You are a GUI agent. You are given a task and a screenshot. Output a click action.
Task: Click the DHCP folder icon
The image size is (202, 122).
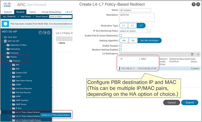click(x=14, y=77)
